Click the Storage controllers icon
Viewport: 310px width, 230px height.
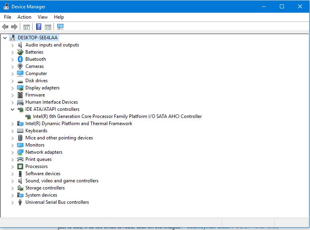click(20, 188)
